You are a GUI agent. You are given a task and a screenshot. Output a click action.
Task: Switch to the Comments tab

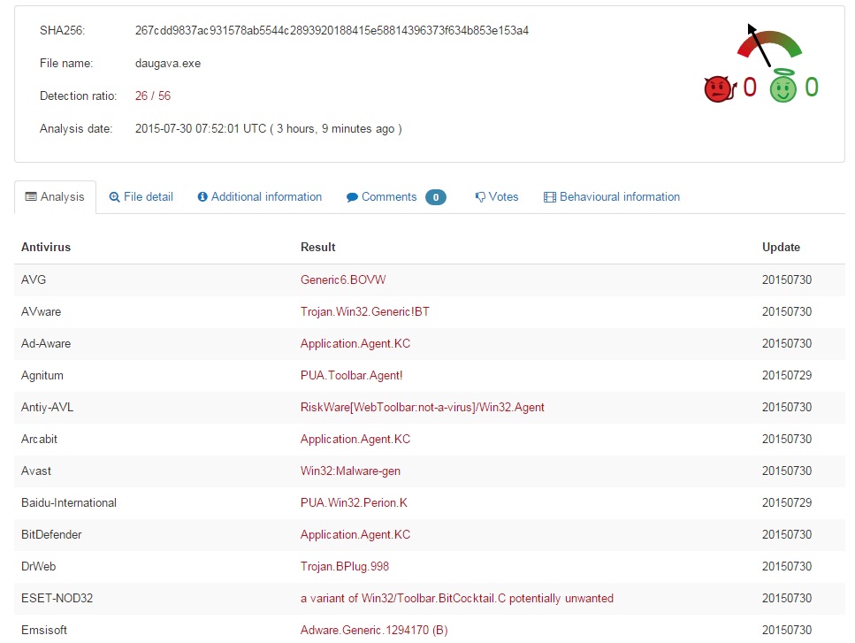pos(396,197)
